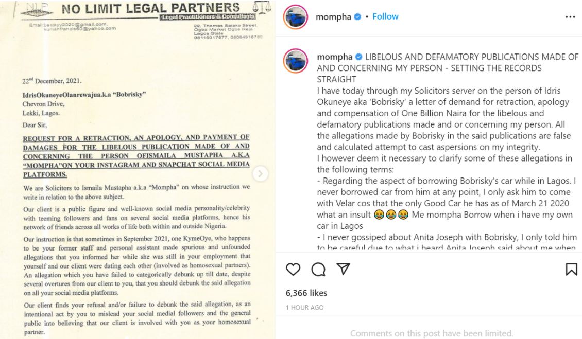Follow the mompha account

(385, 16)
